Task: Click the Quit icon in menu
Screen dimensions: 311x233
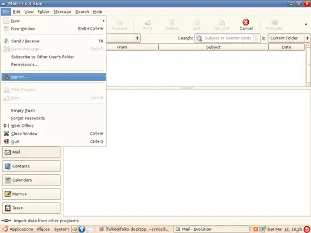Action: click(x=6, y=142)
